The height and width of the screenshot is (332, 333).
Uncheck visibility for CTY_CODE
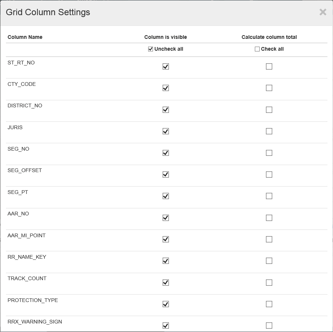[166, 88]
